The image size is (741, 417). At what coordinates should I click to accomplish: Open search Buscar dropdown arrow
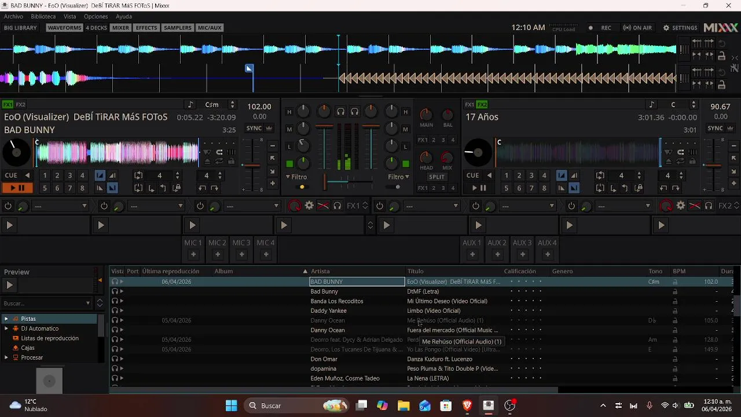(x=88, y=303)
